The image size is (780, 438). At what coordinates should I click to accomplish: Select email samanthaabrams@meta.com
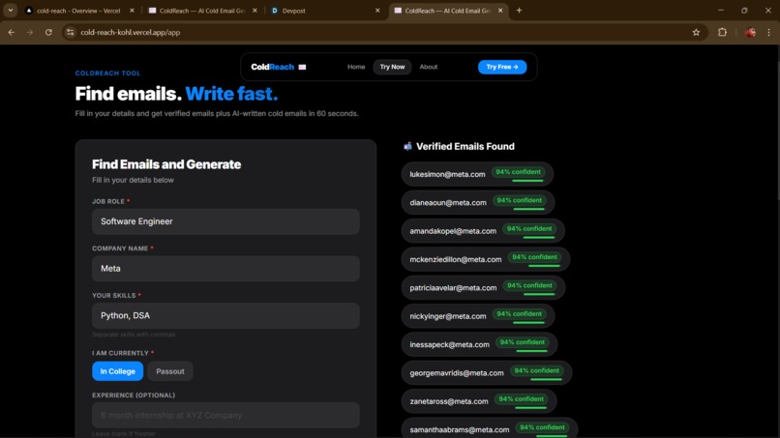click(459, 429)
